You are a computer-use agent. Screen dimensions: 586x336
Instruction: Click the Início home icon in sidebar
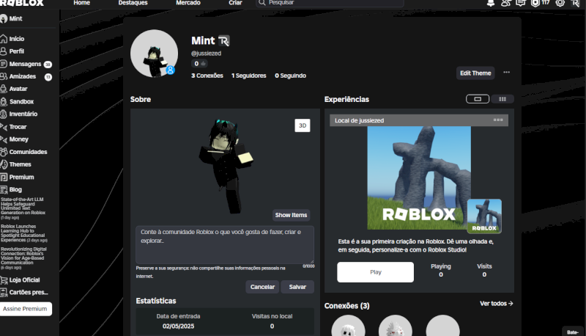pyautogui.click(x=4, y=39)
